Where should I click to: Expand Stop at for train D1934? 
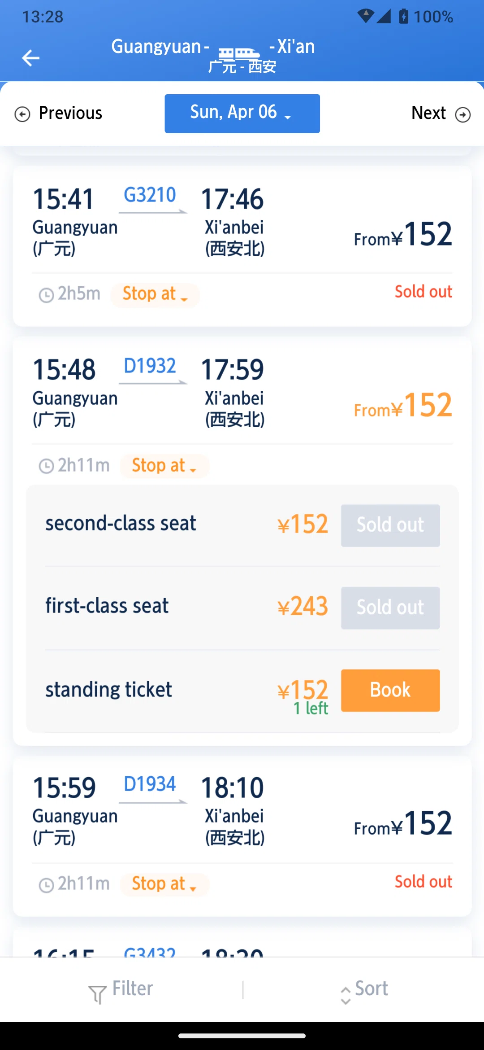tap(164, 884)
